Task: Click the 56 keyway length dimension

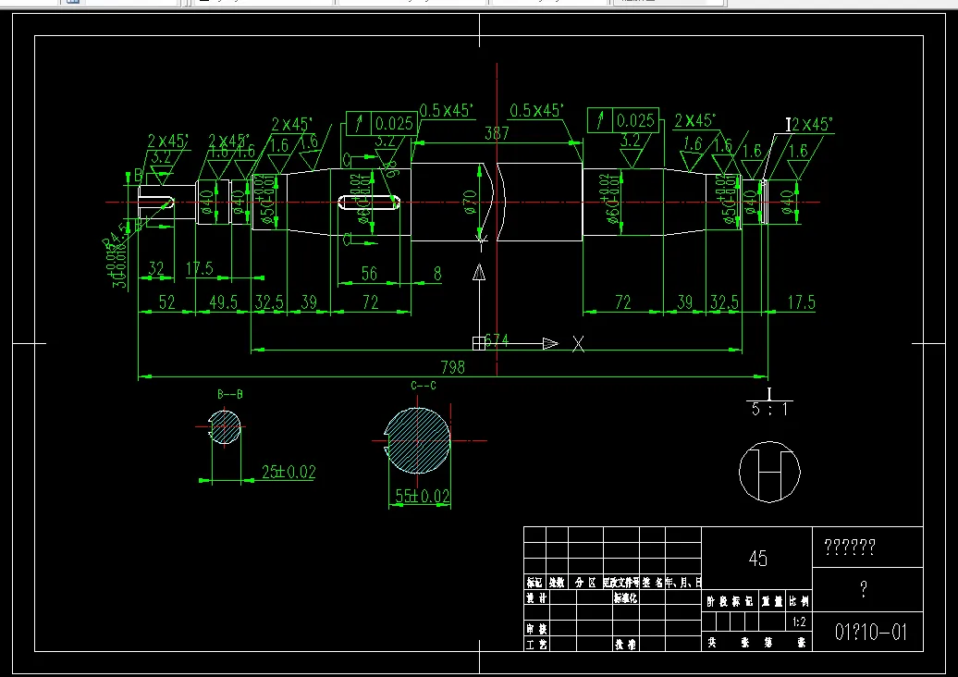Action: click(369, 274)
